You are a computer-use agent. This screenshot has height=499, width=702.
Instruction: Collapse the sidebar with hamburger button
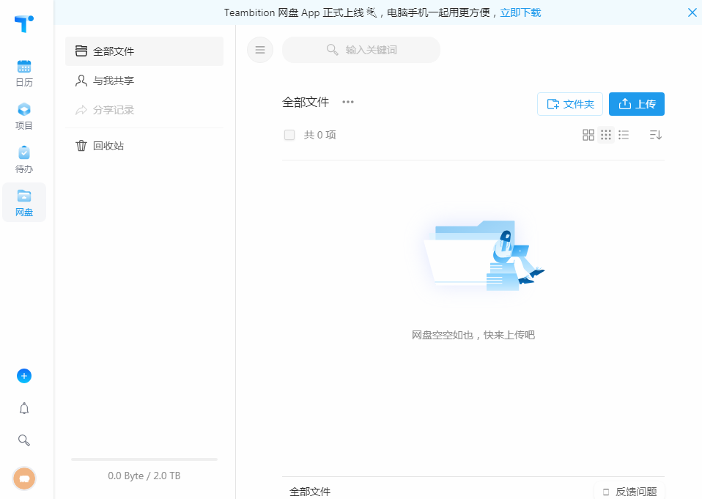pyautogui.click(x=260, y=50)
